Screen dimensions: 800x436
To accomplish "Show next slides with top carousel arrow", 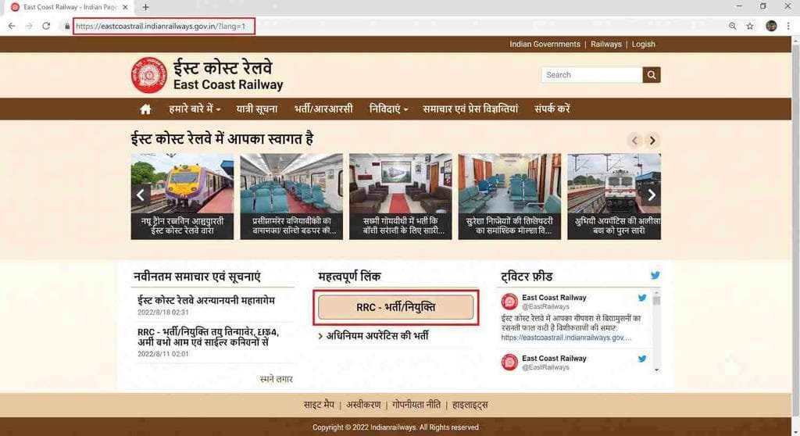I will [x=652, y=141].
